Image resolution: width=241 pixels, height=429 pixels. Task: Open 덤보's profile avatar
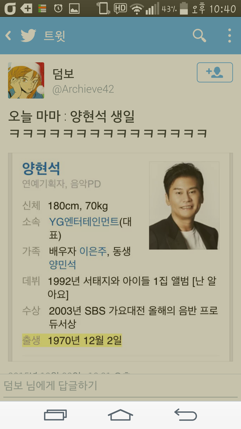[26, 80]
